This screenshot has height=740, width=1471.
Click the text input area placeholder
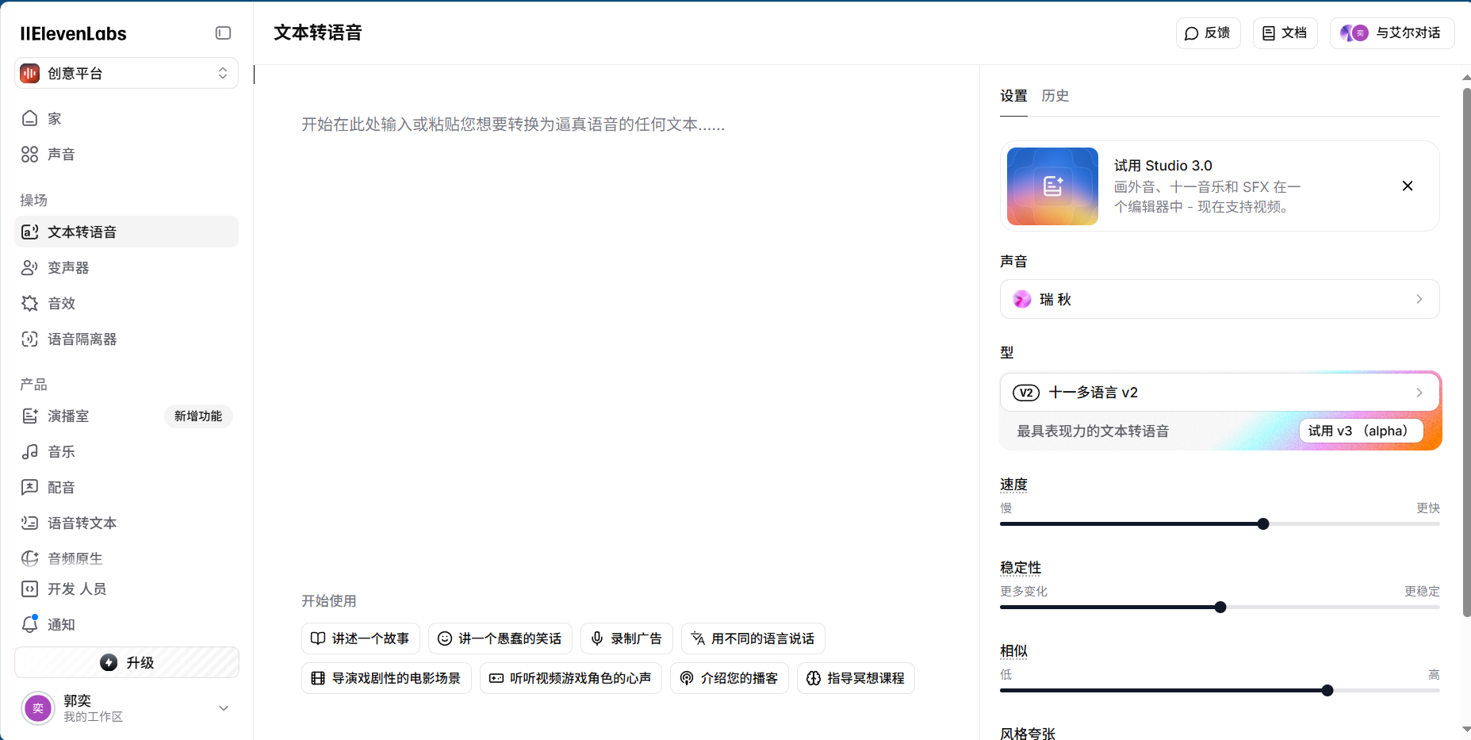(x=513, y=125)
